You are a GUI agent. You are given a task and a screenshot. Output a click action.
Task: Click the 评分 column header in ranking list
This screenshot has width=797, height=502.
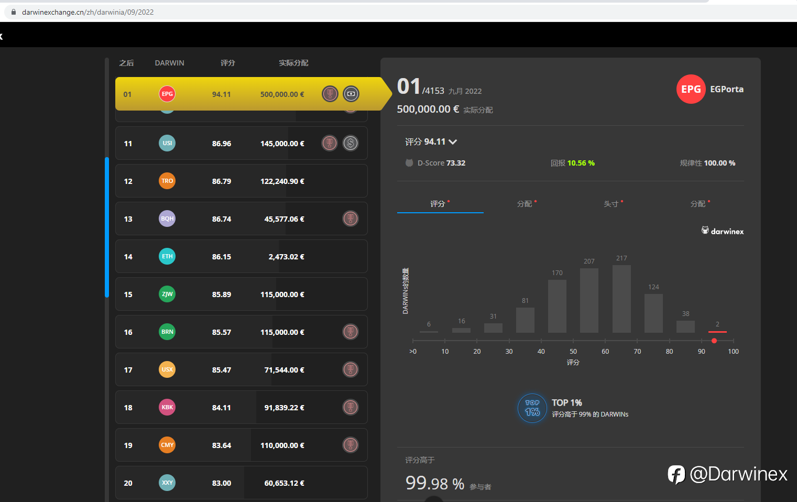228,63
